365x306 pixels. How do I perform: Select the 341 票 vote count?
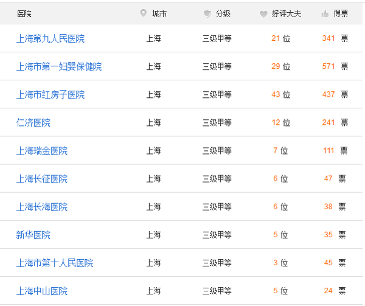[x=335, y=38]
